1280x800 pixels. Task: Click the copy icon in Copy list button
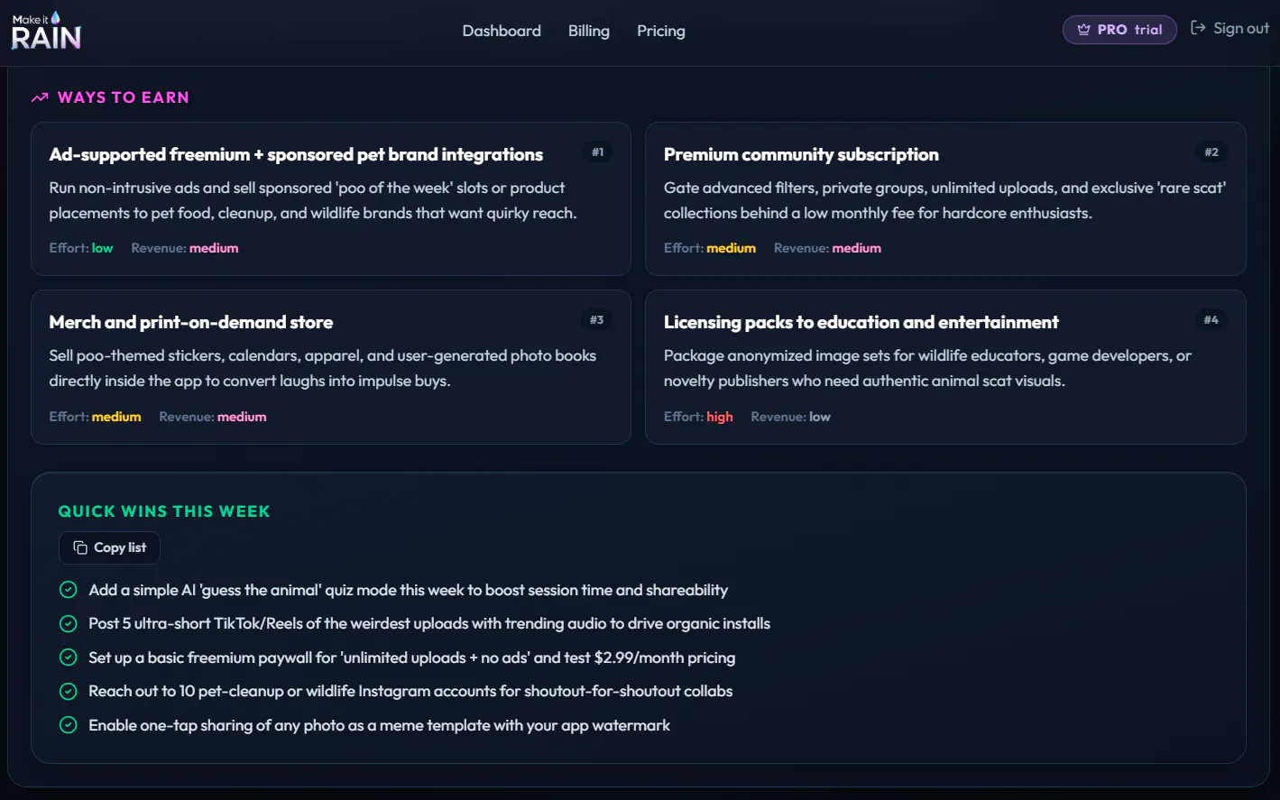pos(80,547)
